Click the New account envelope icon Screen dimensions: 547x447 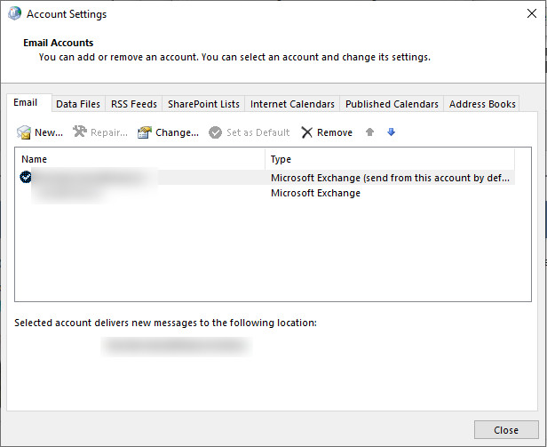click(24, 132)
